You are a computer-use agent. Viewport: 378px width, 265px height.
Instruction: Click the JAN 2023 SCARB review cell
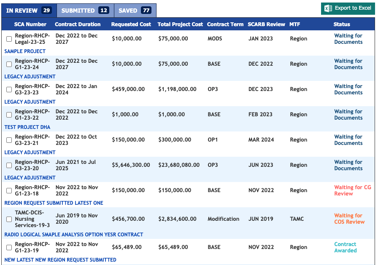coord(261,38)
